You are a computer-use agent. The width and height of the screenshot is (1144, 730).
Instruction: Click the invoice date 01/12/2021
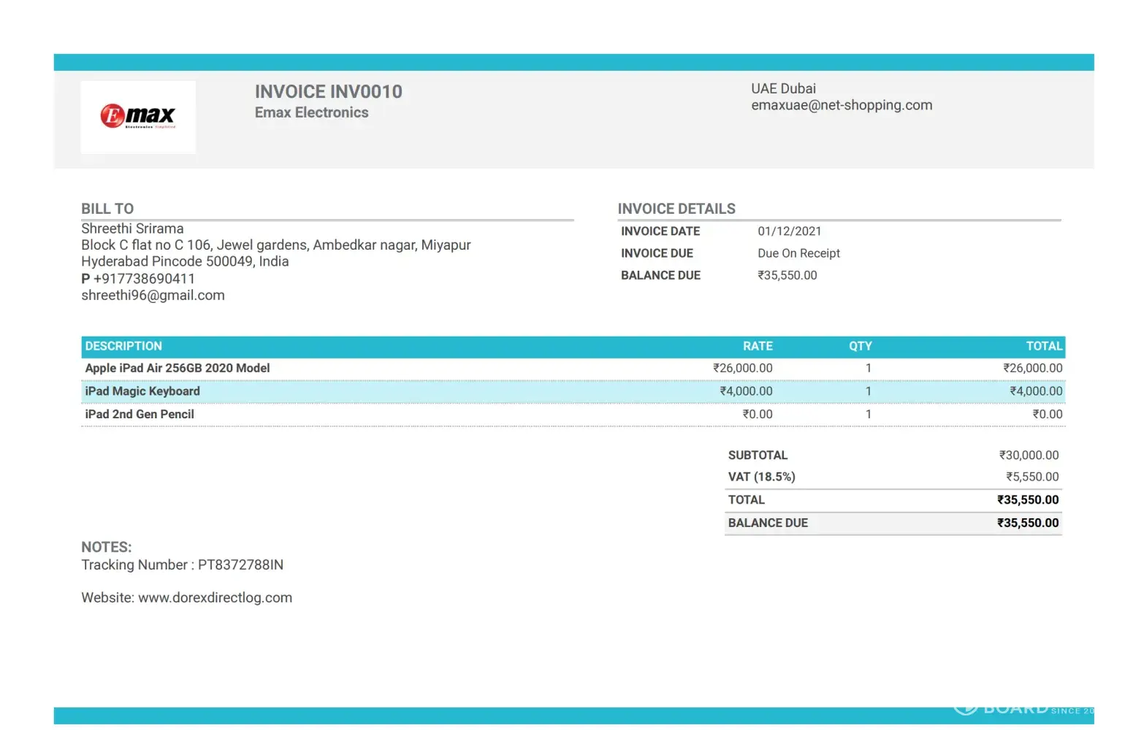coord(789,231)
